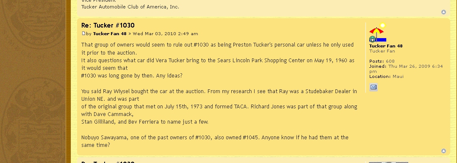Click the back-to-top arrow above the Re: Tucker #1030 post

click(x=443, y=12)
